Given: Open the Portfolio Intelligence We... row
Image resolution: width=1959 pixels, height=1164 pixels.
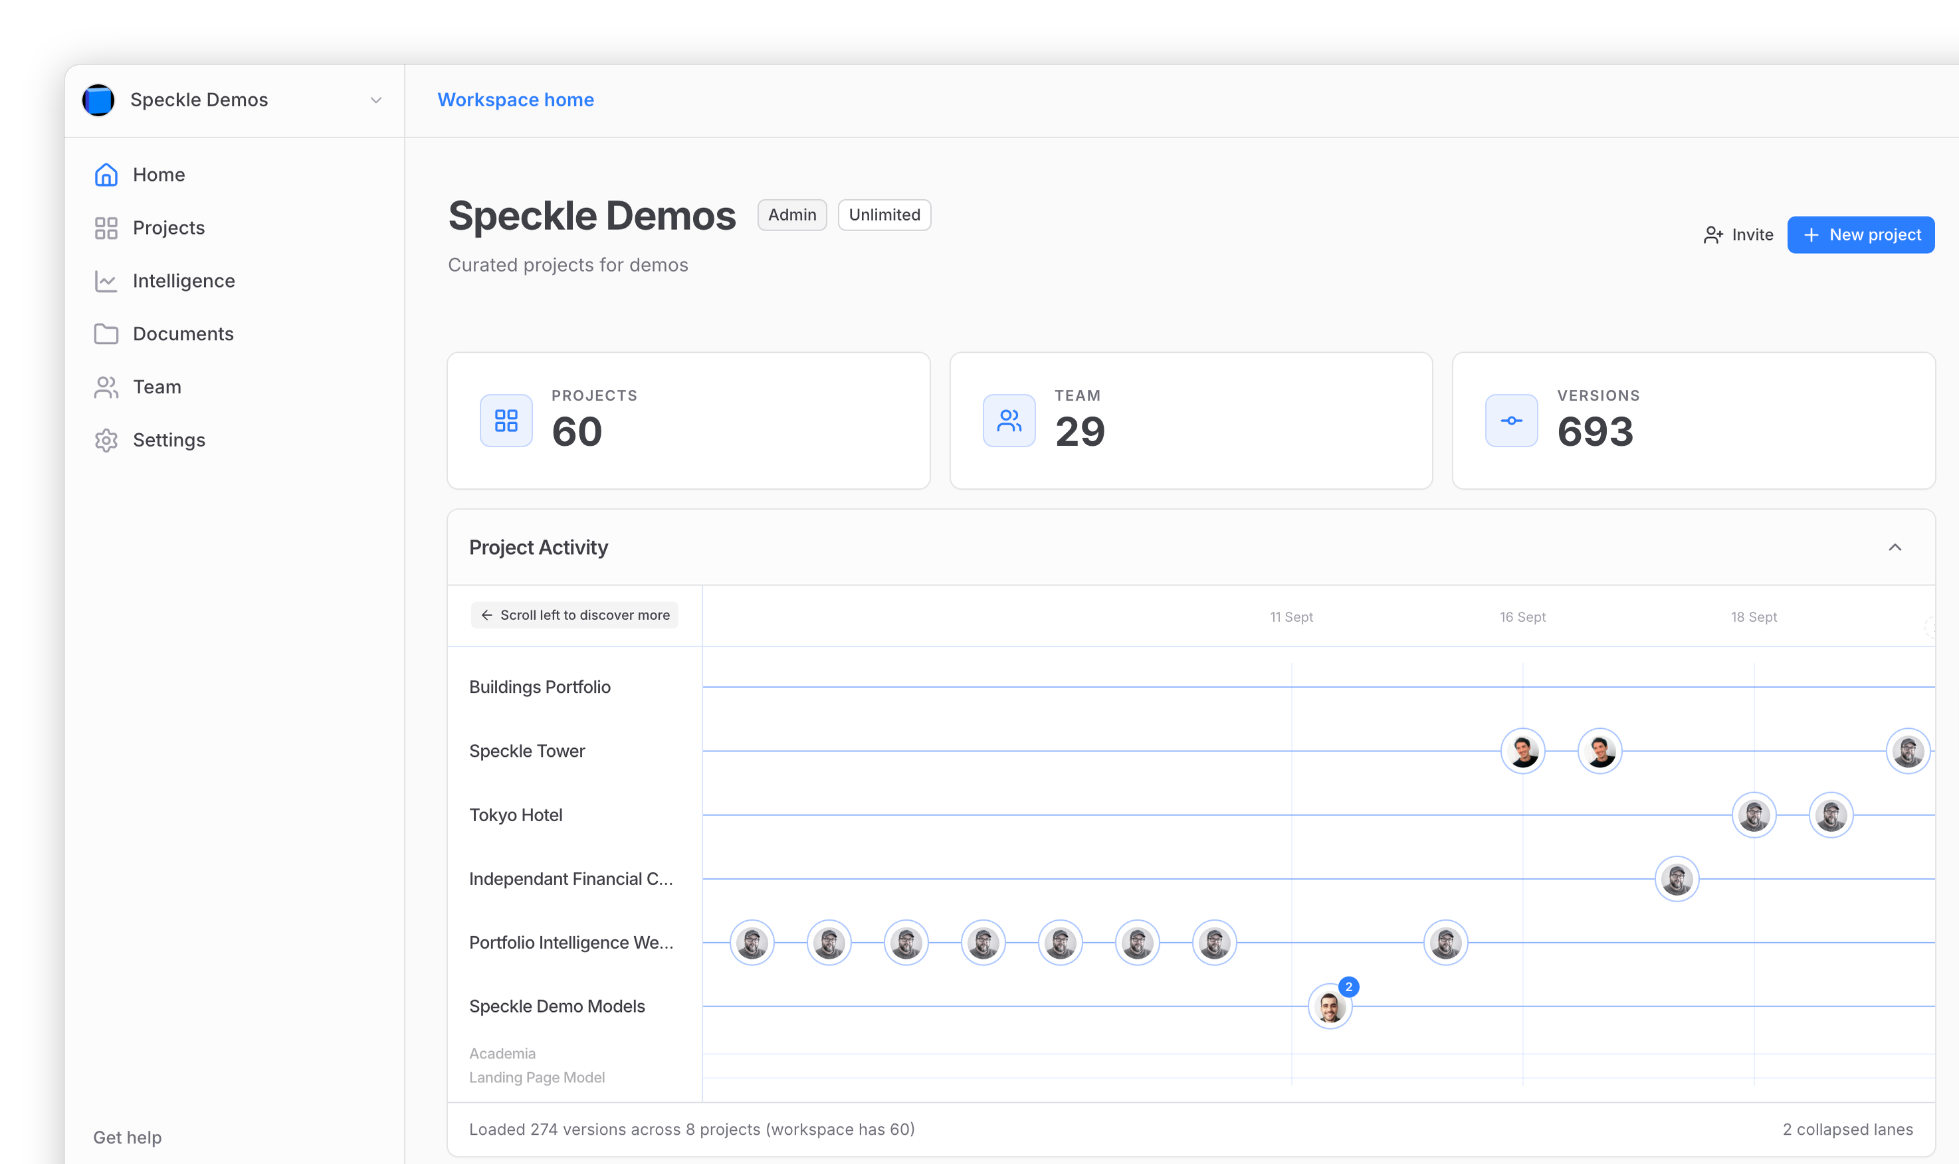Looking at the screenshot, I should (x=570, y=943).
